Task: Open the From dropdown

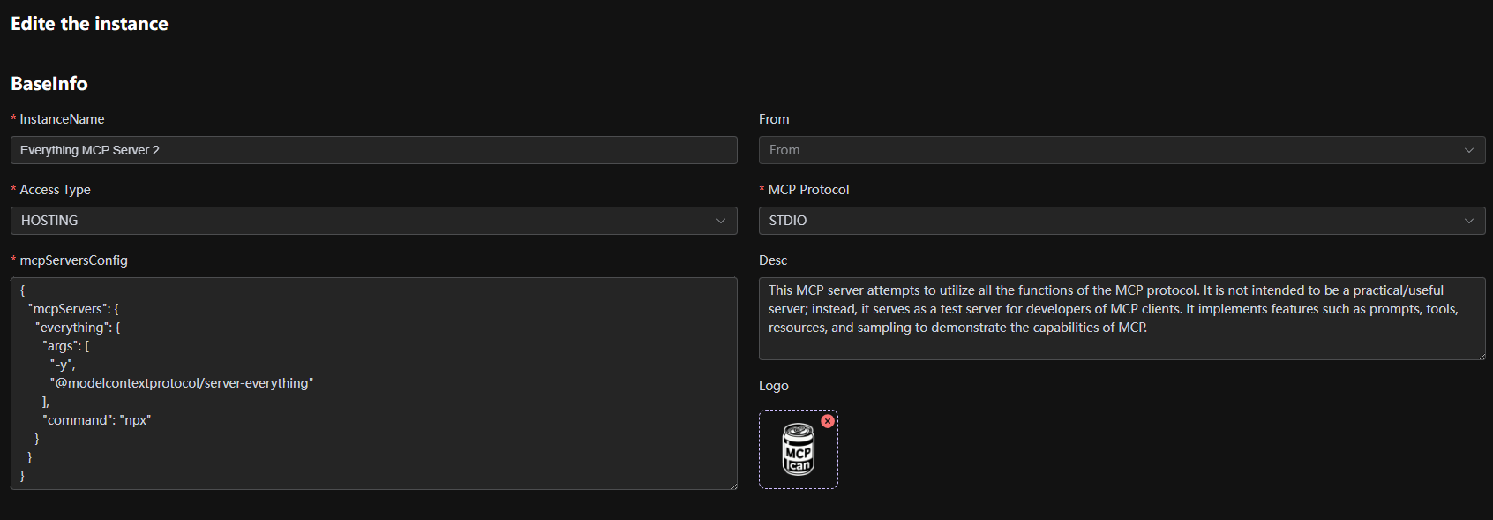Action: click(x=1121, y=150)
